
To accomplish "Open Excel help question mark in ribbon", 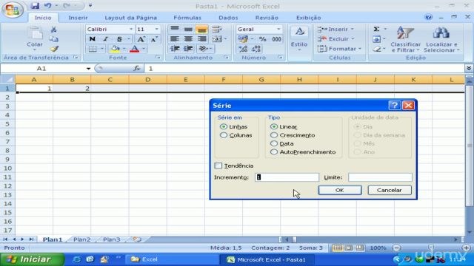I will coord(428,17).
